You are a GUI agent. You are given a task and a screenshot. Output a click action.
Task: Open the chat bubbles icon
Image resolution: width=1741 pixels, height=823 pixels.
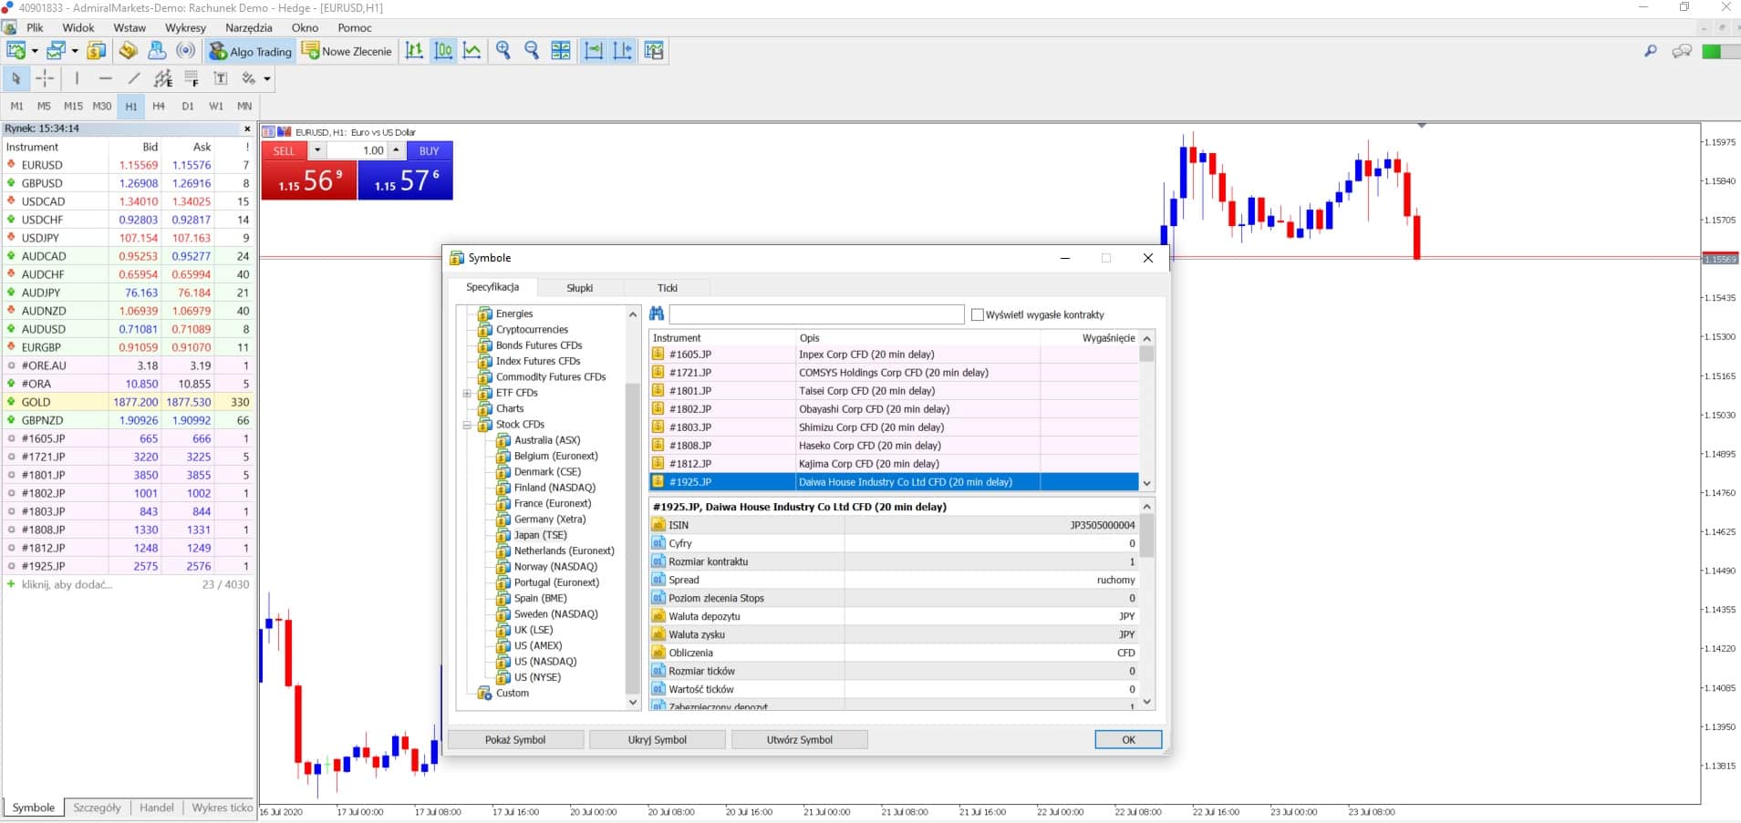(1682, 51)
